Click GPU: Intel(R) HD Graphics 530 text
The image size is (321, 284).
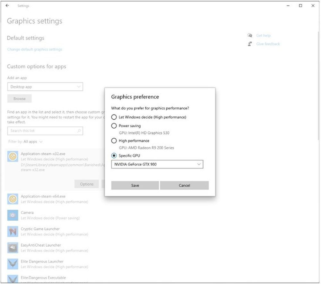tap(144, 133)
